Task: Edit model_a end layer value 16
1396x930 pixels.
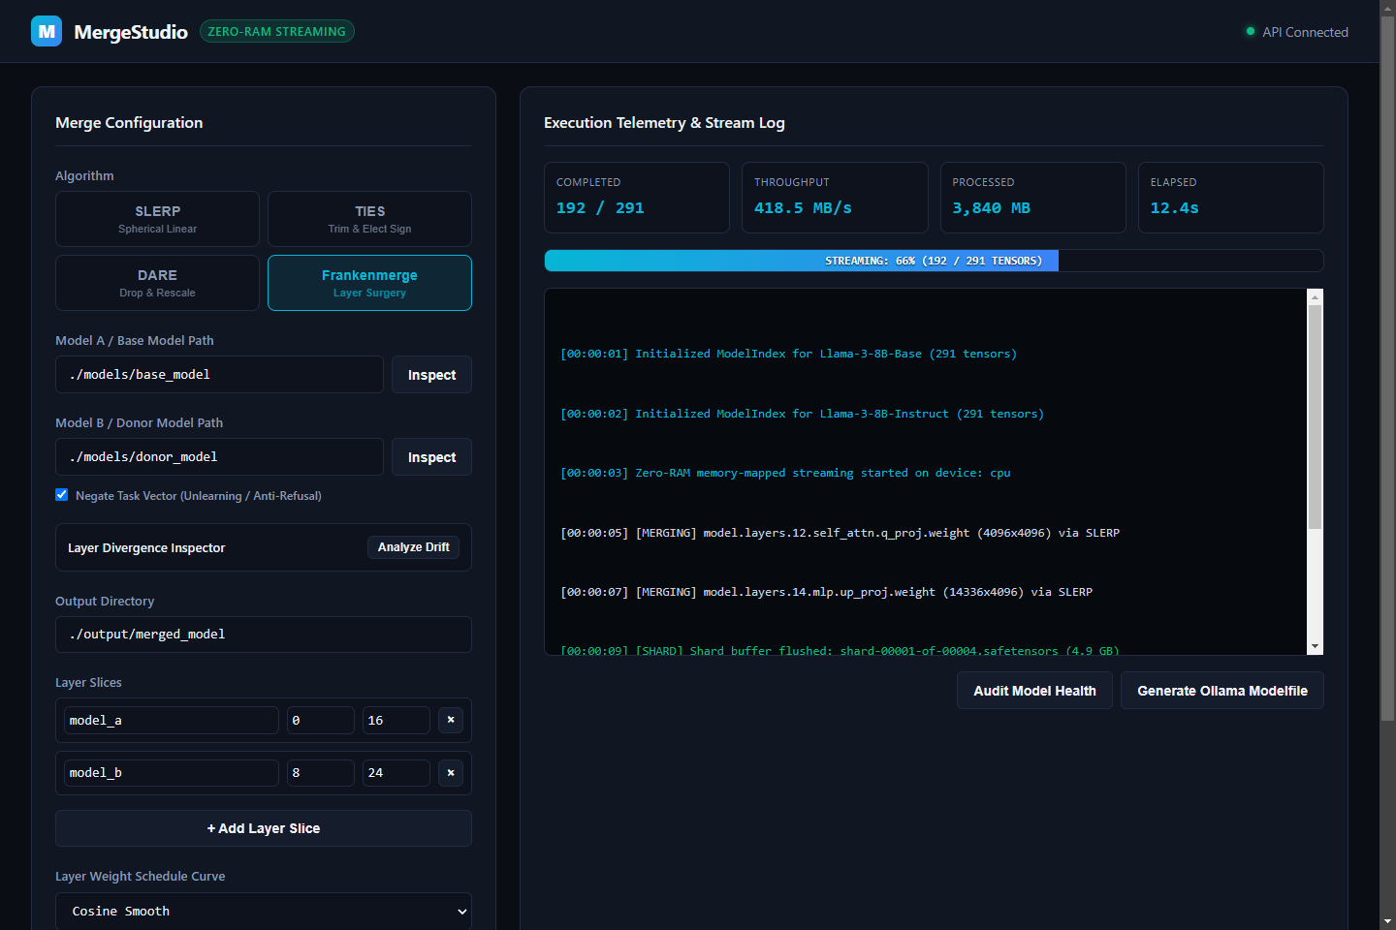Action: click(397, 720)
